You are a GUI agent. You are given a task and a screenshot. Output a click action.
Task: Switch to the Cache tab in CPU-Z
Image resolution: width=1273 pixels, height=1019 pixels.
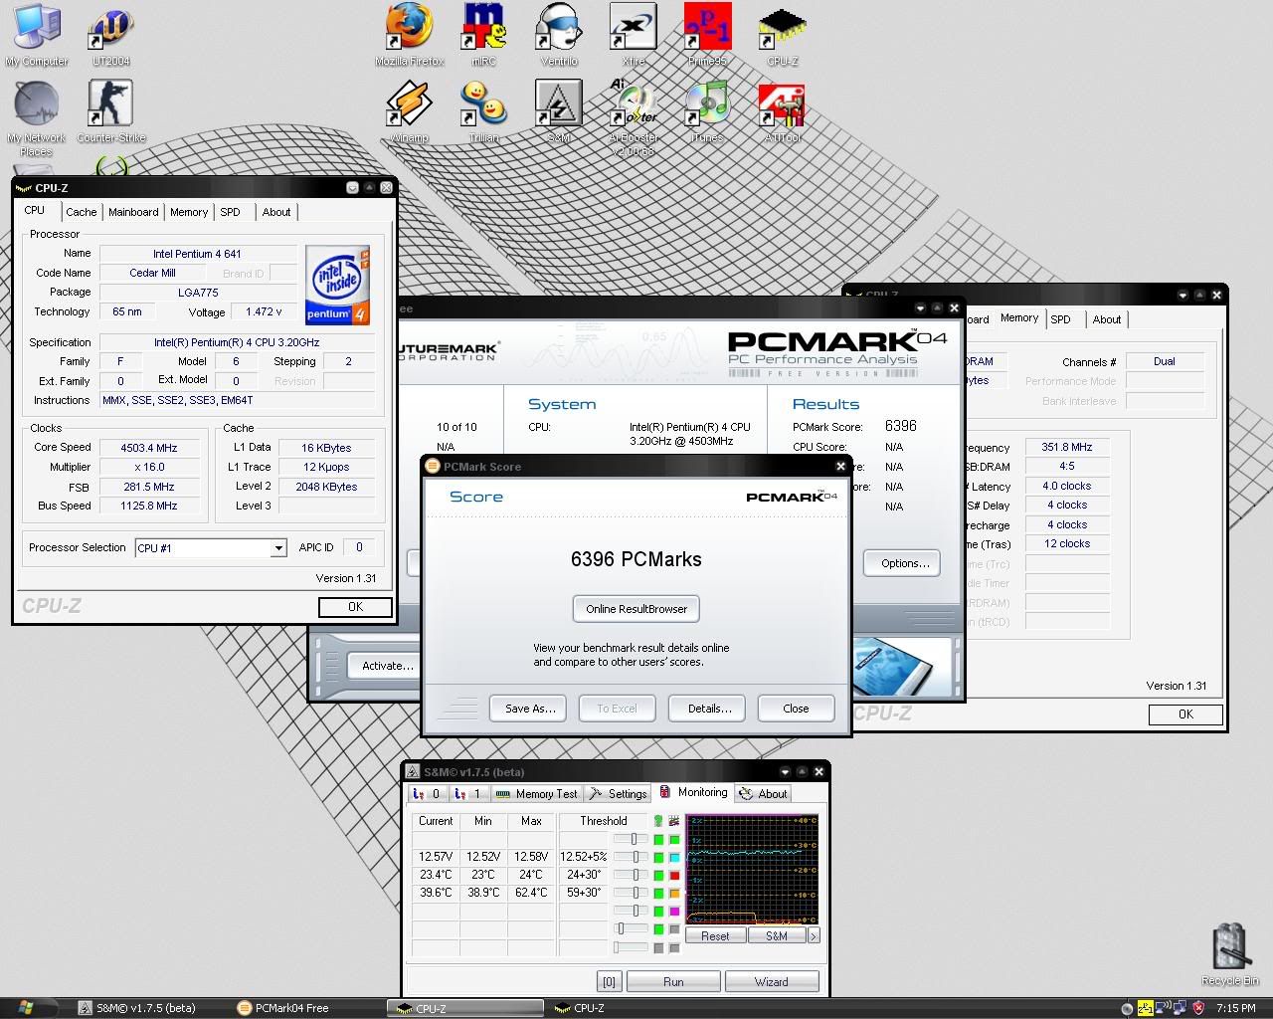pos(82,212)
